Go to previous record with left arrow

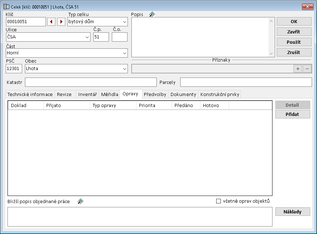tap(51, 22)
